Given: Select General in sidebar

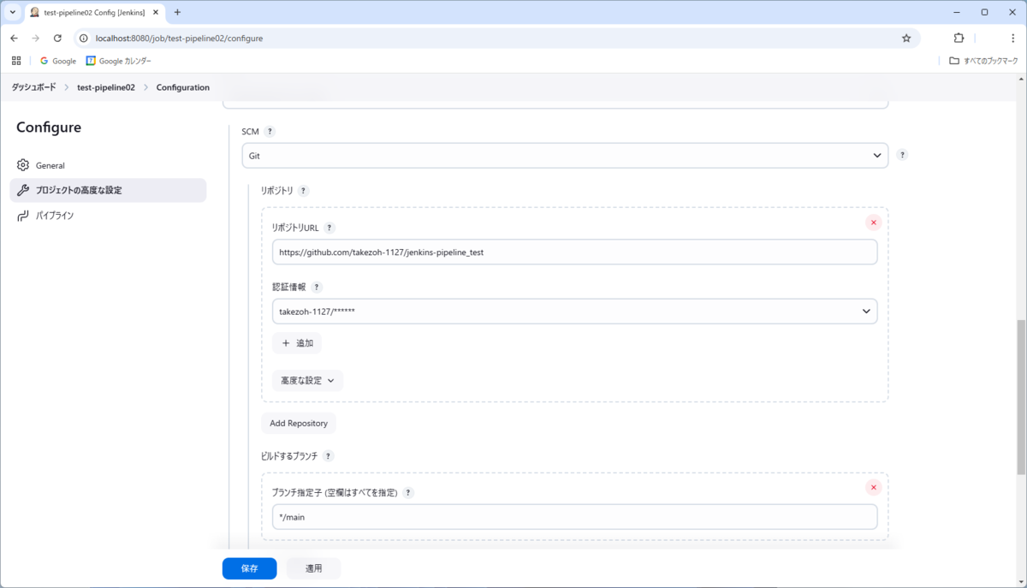Looking at the screenshot, I should (108, 165).
